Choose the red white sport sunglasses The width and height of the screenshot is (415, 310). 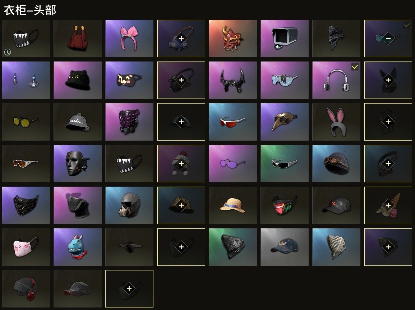(232, 122)
